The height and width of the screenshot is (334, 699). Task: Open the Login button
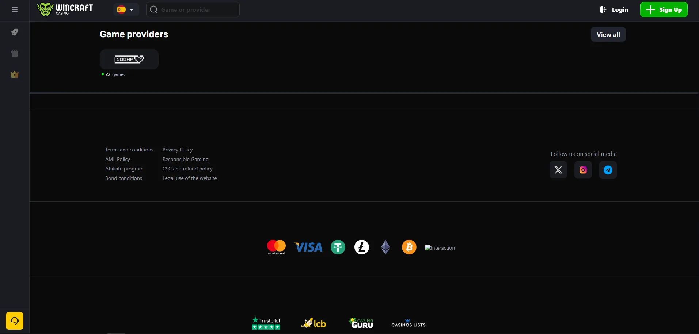pyautogui.click(x=614, y=9)
